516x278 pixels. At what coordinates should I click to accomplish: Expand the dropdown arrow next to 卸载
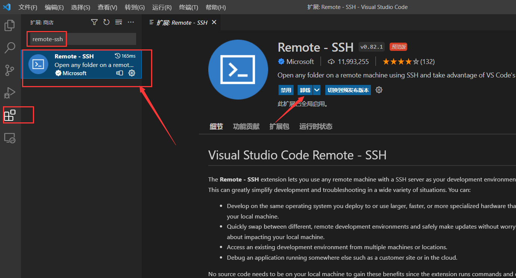point(317,90)
